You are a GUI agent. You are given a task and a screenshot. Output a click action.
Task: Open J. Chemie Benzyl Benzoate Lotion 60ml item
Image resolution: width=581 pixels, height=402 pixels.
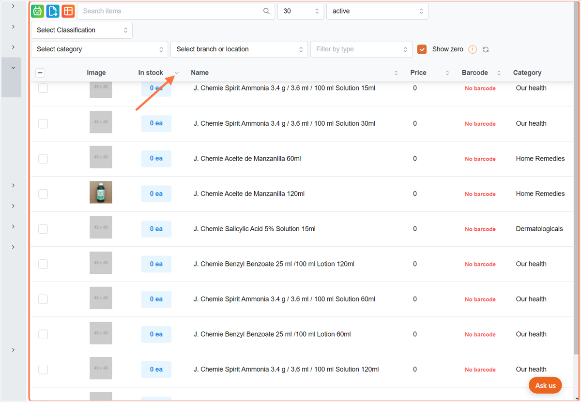(272, 334)
